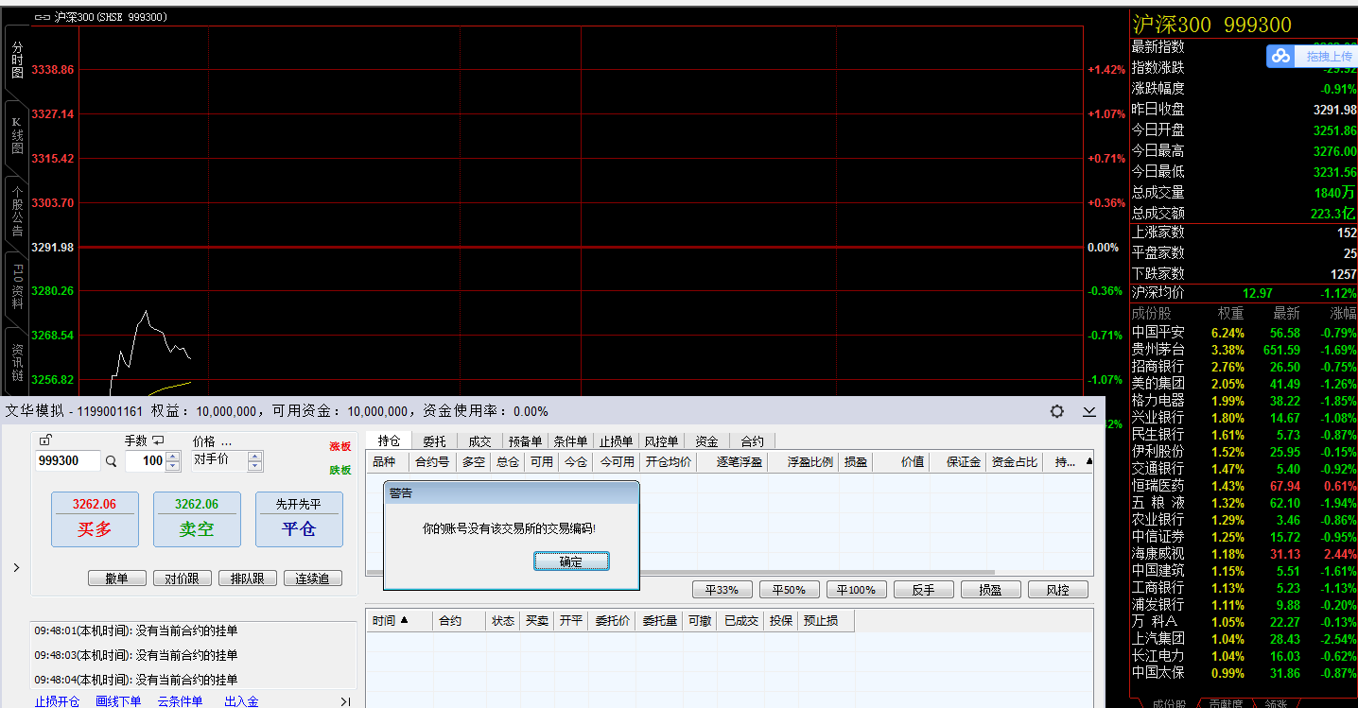Toggle the 跌板 limit-down price option
This screenshot has width=1358, height=708.
click(x=339, y=470)
